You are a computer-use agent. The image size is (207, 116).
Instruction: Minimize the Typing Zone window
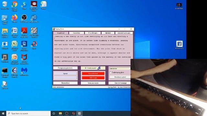(x=119, y=29)
